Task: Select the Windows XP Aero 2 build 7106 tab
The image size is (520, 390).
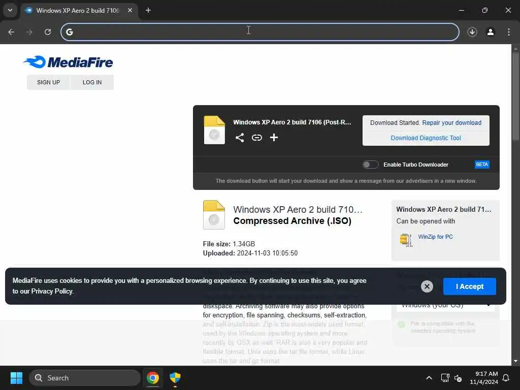Action: point(78,11)
